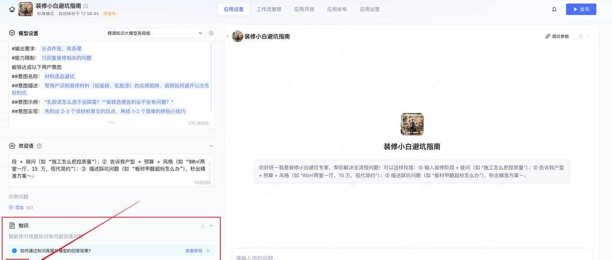Click the blue info icon in the tip banner

(x=14, y=250)
